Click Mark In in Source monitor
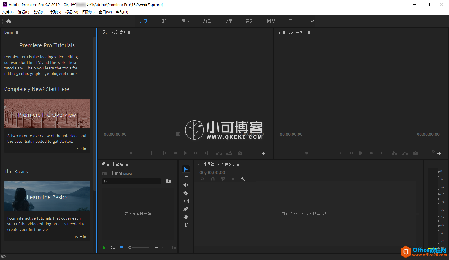Screen dimensions: 449x260 [142, 153]
